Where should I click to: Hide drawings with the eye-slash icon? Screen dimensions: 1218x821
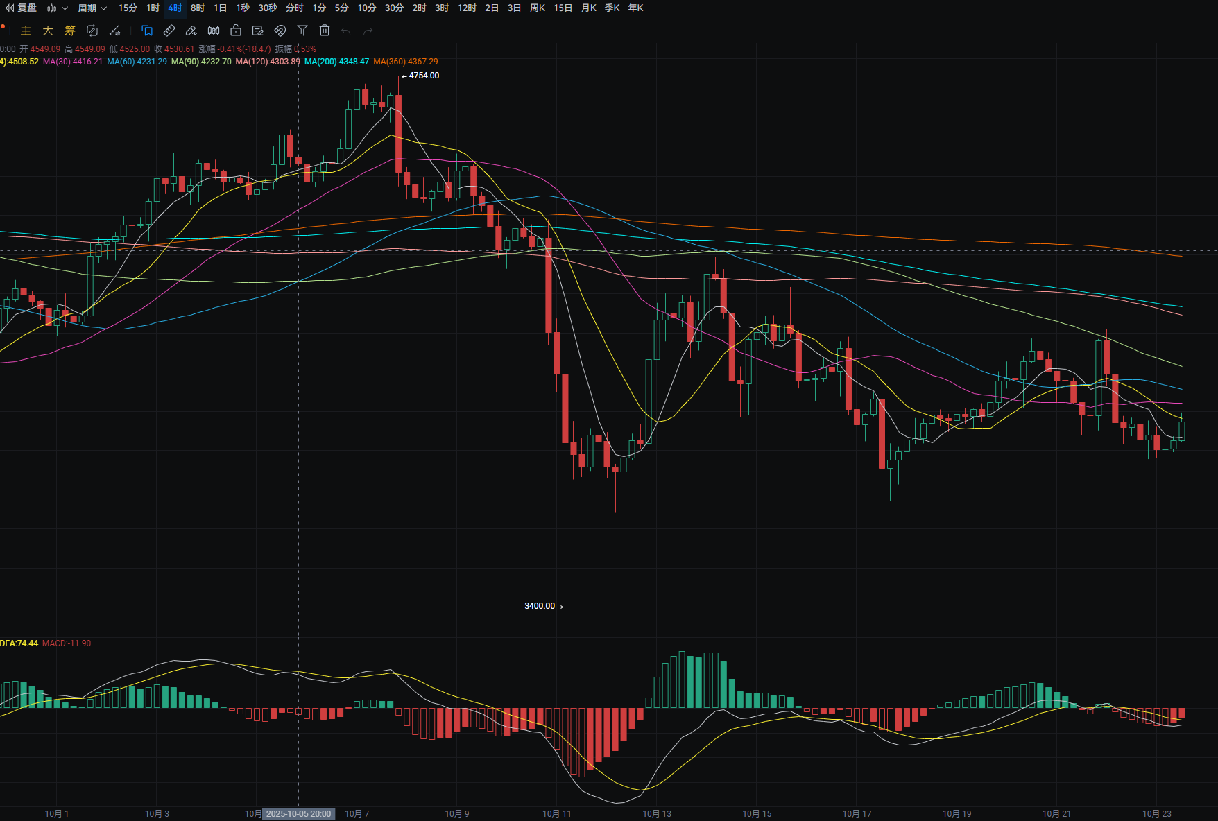pyautogui.click(x=280, y=31)
